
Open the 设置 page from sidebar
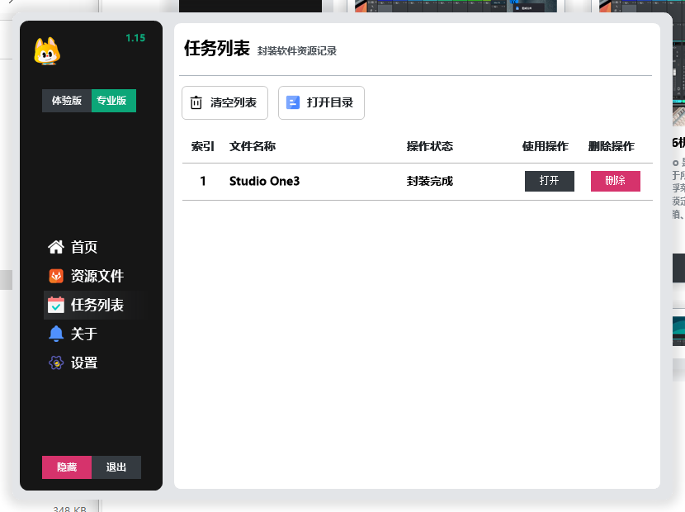tap(83, 363)
